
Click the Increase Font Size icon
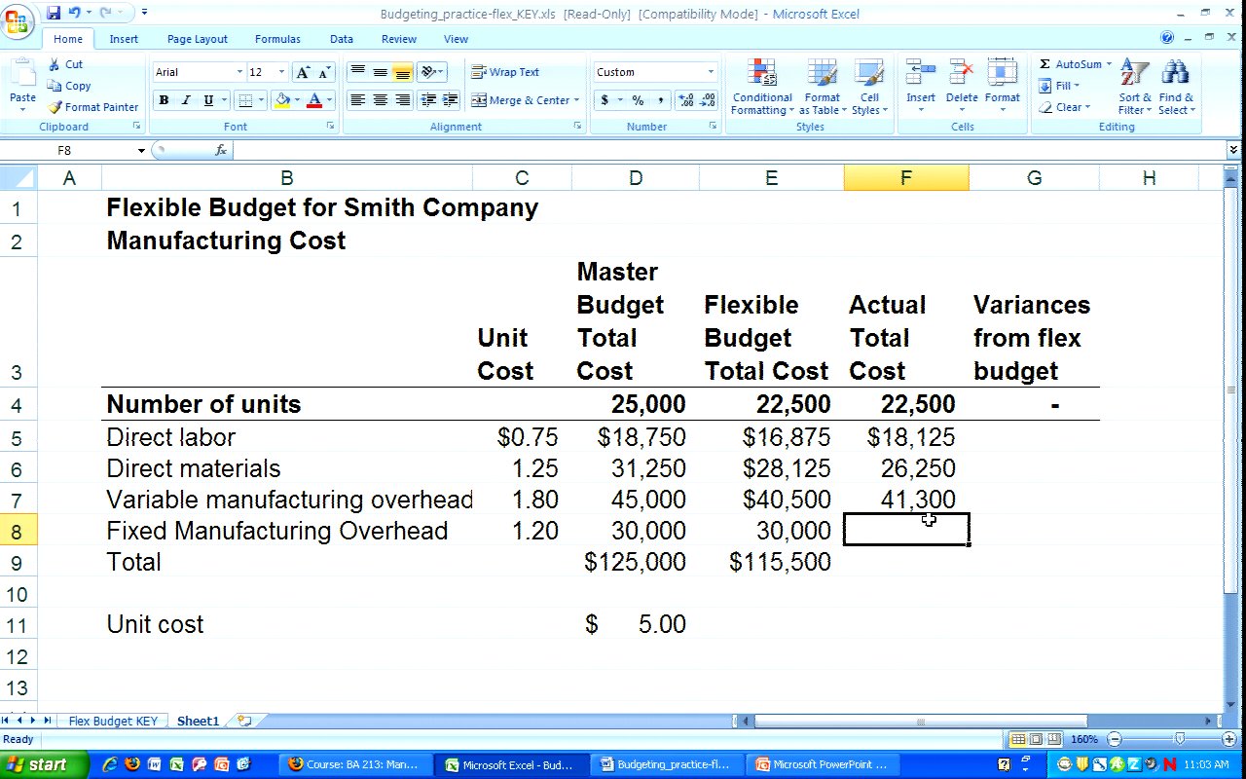click(304, 72)
